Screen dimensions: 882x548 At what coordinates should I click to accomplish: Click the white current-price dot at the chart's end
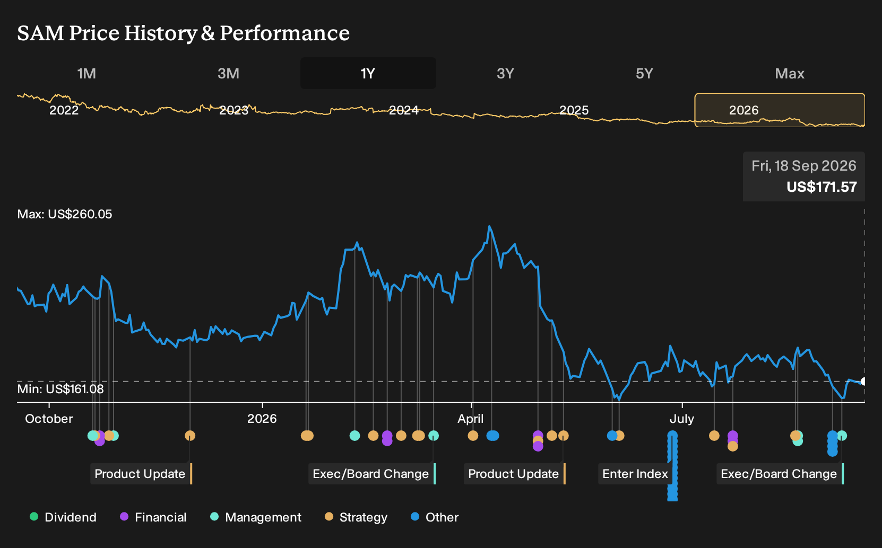pos(863,382)
